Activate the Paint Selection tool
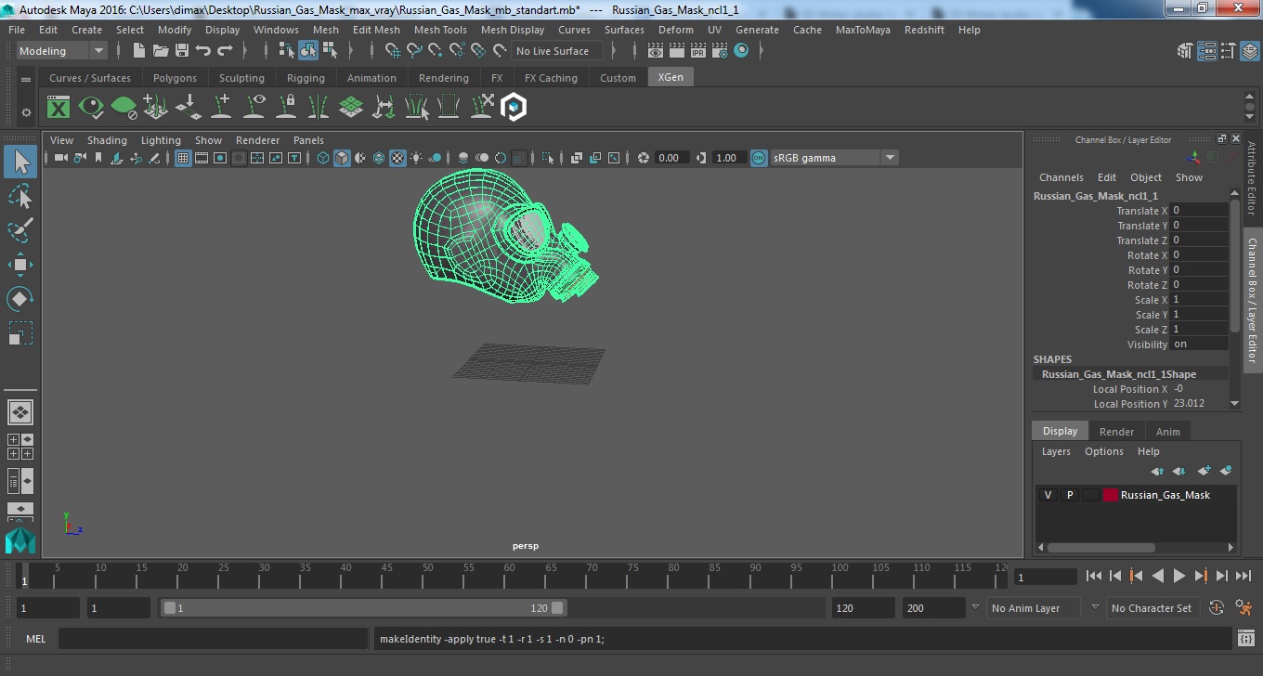 [20, 230]
